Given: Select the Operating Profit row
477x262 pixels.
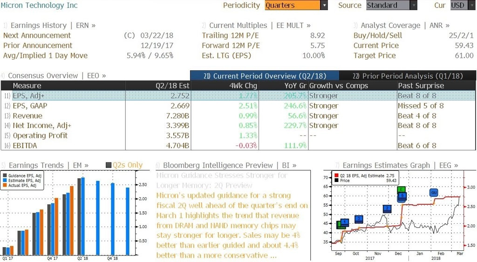Looking at the screenshot, I should pyautogui.click(x=238, y=135).
